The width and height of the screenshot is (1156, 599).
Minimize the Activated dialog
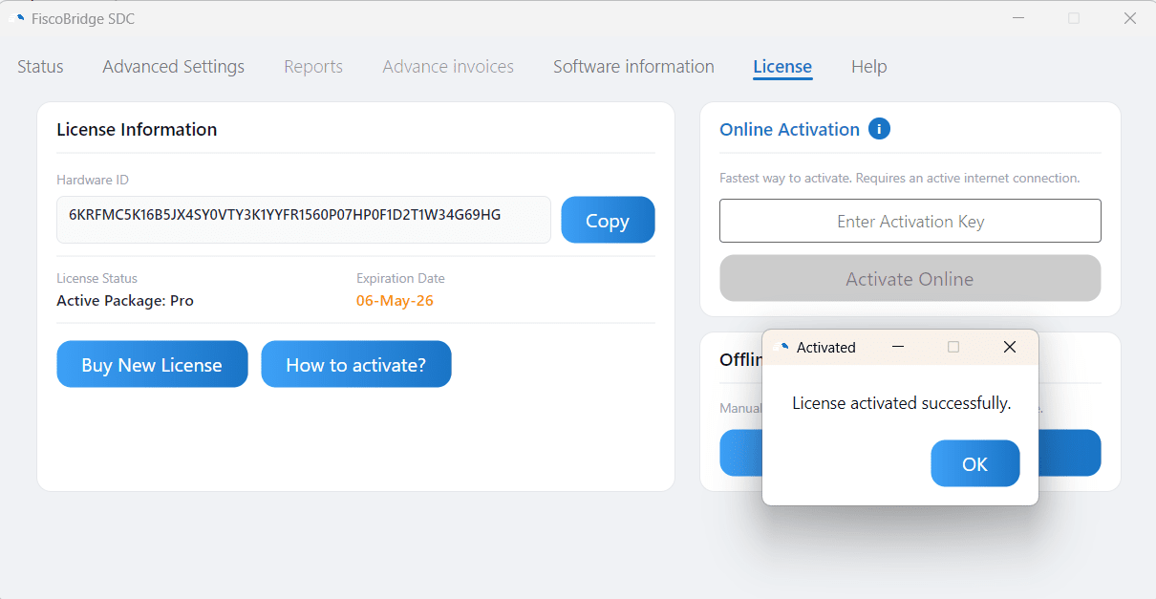897,347
